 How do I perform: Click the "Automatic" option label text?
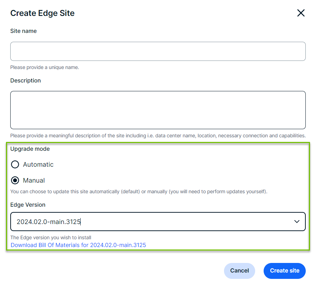point(38,165)
